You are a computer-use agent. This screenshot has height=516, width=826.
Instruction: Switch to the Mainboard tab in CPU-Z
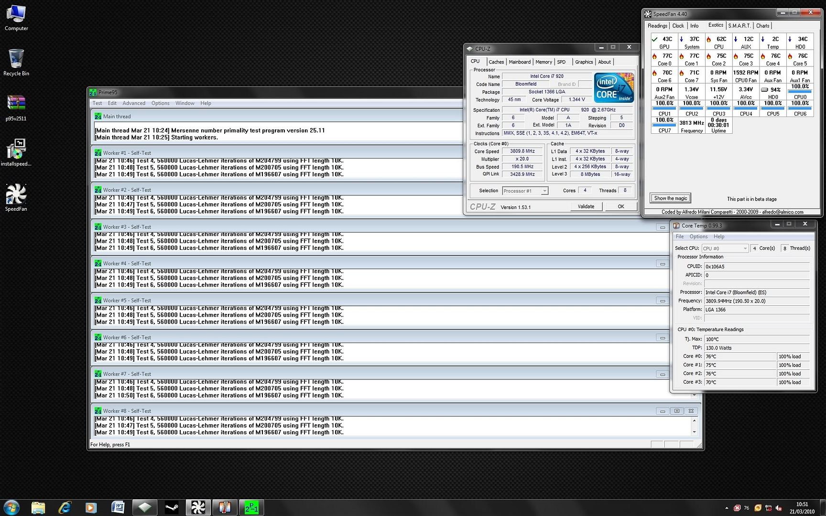point(520,62)
